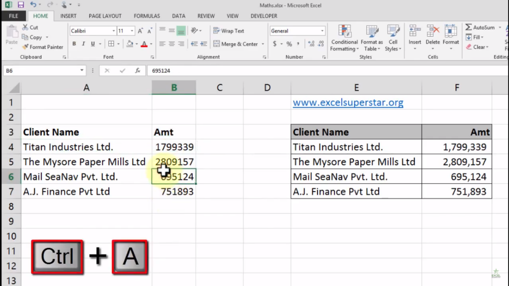Switch to REVIEW tab
The width and height of the screenshot is (509, 286).
[x=206, y=16]
